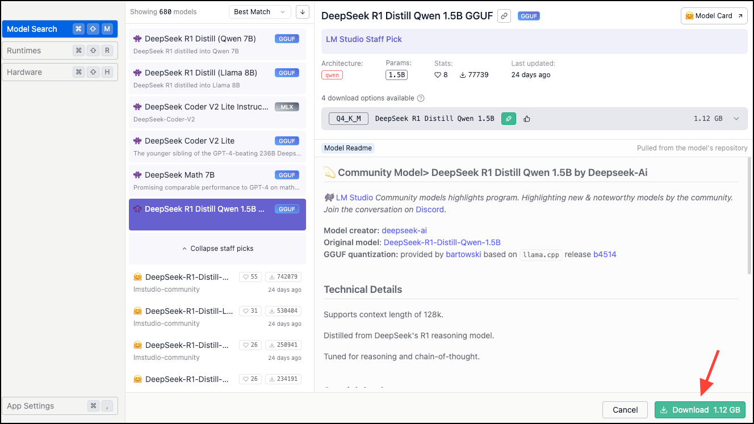Switch to the Runtimes tab
The height and width of the screenshot is (424, 754).
[x=60, y=51]
